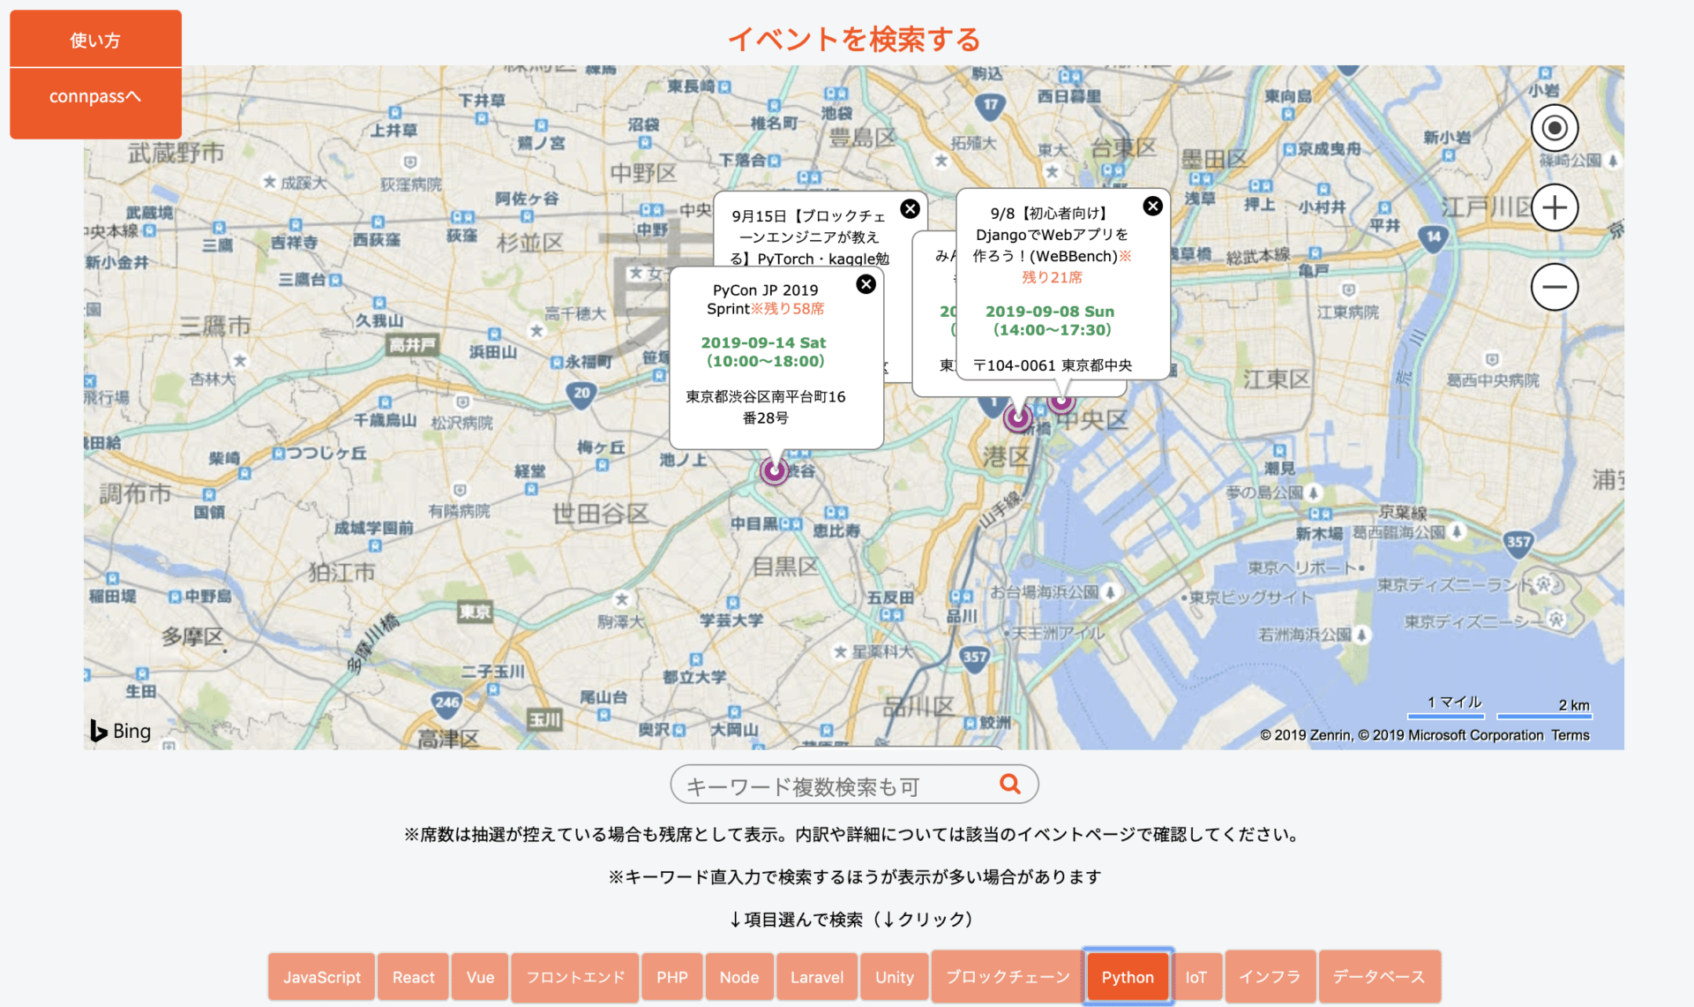Viewport: 1694px width, 1007px height.
Task: Select the データベース keyword button
Action: tap(1378, 977)
